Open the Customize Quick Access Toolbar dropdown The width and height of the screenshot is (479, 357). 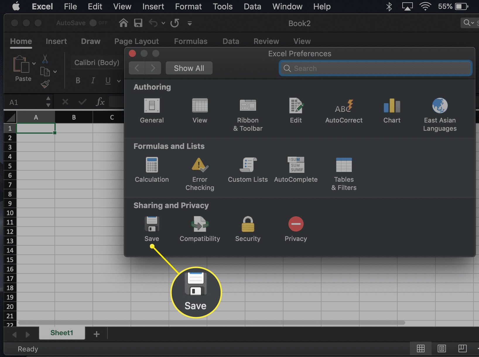click(x=190, y=23)
